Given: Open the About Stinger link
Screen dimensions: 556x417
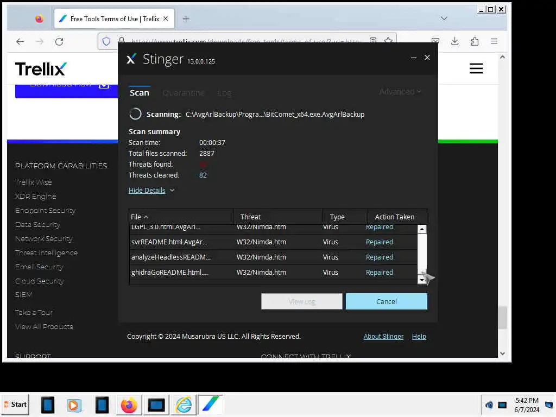Looking at the screenshot, I should 383,337.
